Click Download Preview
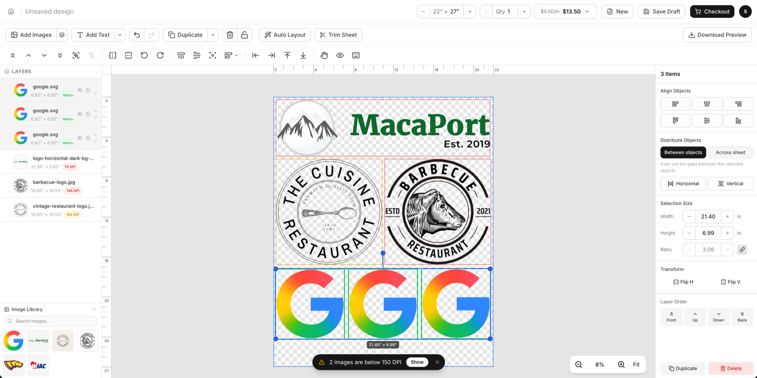757x378 pixels. (x=717, y=35)
